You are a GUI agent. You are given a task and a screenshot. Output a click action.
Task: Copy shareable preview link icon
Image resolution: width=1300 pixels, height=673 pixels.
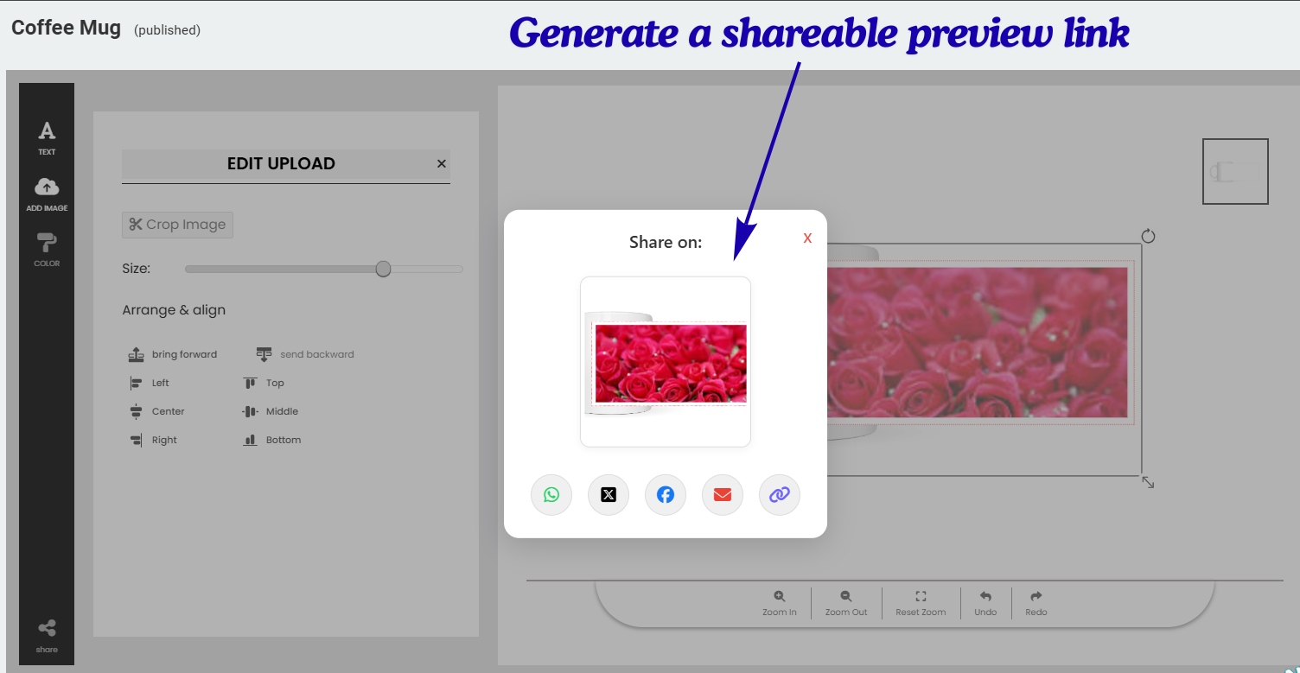pyautogui.click(x=780, y=495)
